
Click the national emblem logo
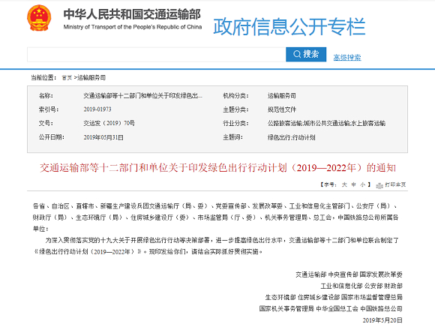39,18
